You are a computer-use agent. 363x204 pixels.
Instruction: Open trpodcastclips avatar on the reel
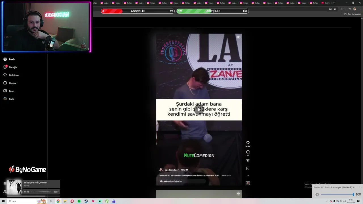coord(161,170)
